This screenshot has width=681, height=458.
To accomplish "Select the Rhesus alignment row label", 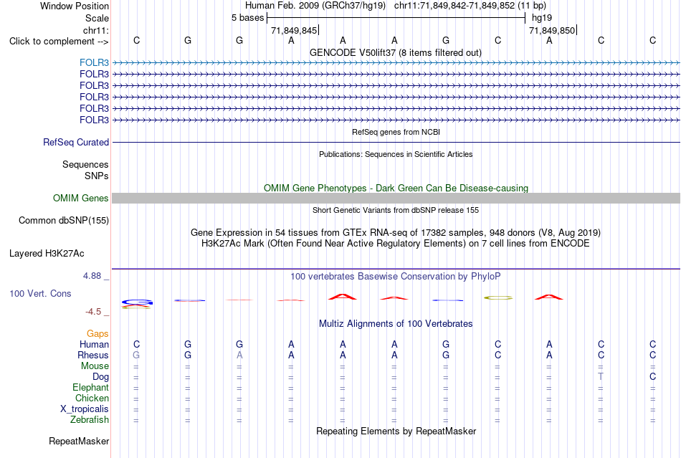I will [93, 355].
